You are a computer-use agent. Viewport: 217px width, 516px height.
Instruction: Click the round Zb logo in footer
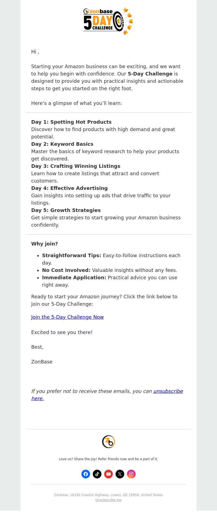click(x=108, y=442)
